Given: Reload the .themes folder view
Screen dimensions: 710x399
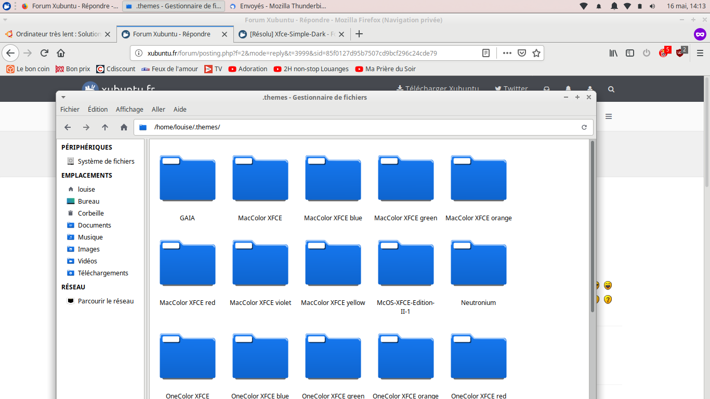Looking at the screenshot, I should click(584, 127).
